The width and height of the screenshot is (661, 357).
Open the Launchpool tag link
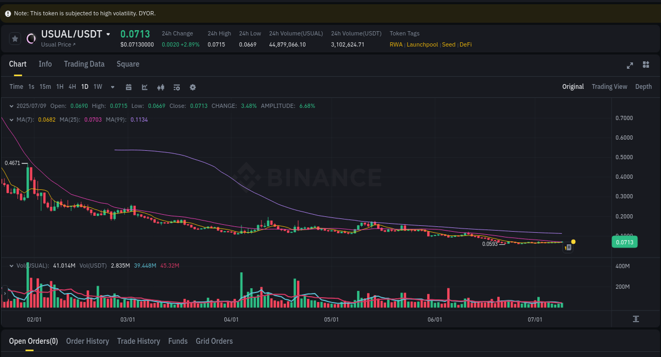click(422, 44)
